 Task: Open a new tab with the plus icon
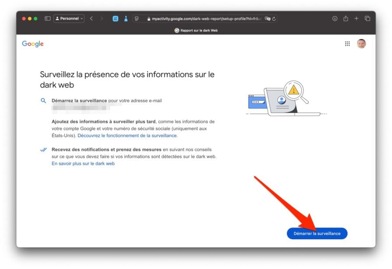[x=356, y=19]
